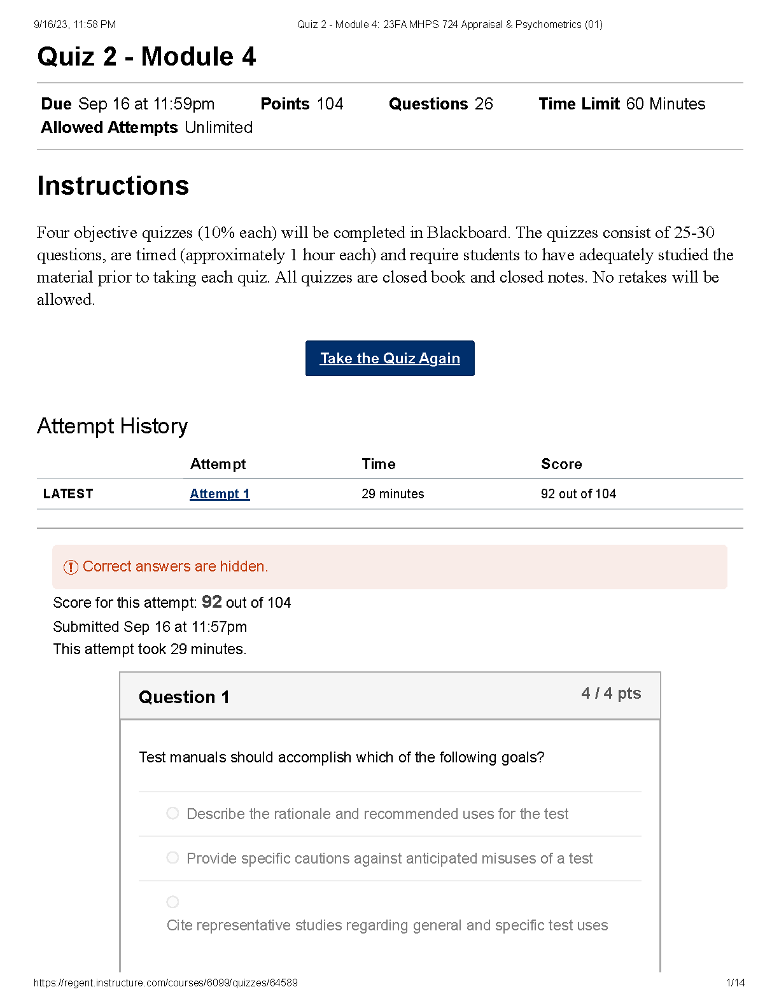Click the regent.instructure.com URL in the footer

tap(165, 983)
